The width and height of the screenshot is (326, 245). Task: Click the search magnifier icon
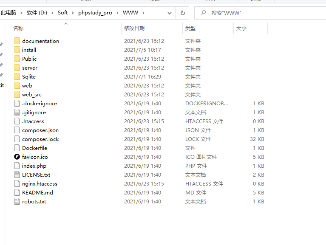pos(203,13)
